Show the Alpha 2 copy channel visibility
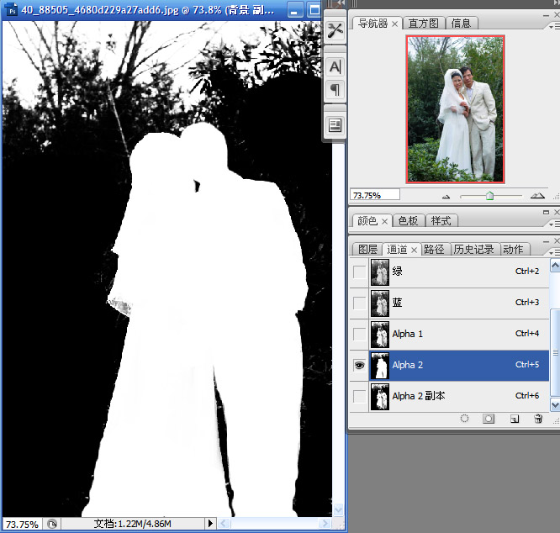 pos(359,396)
